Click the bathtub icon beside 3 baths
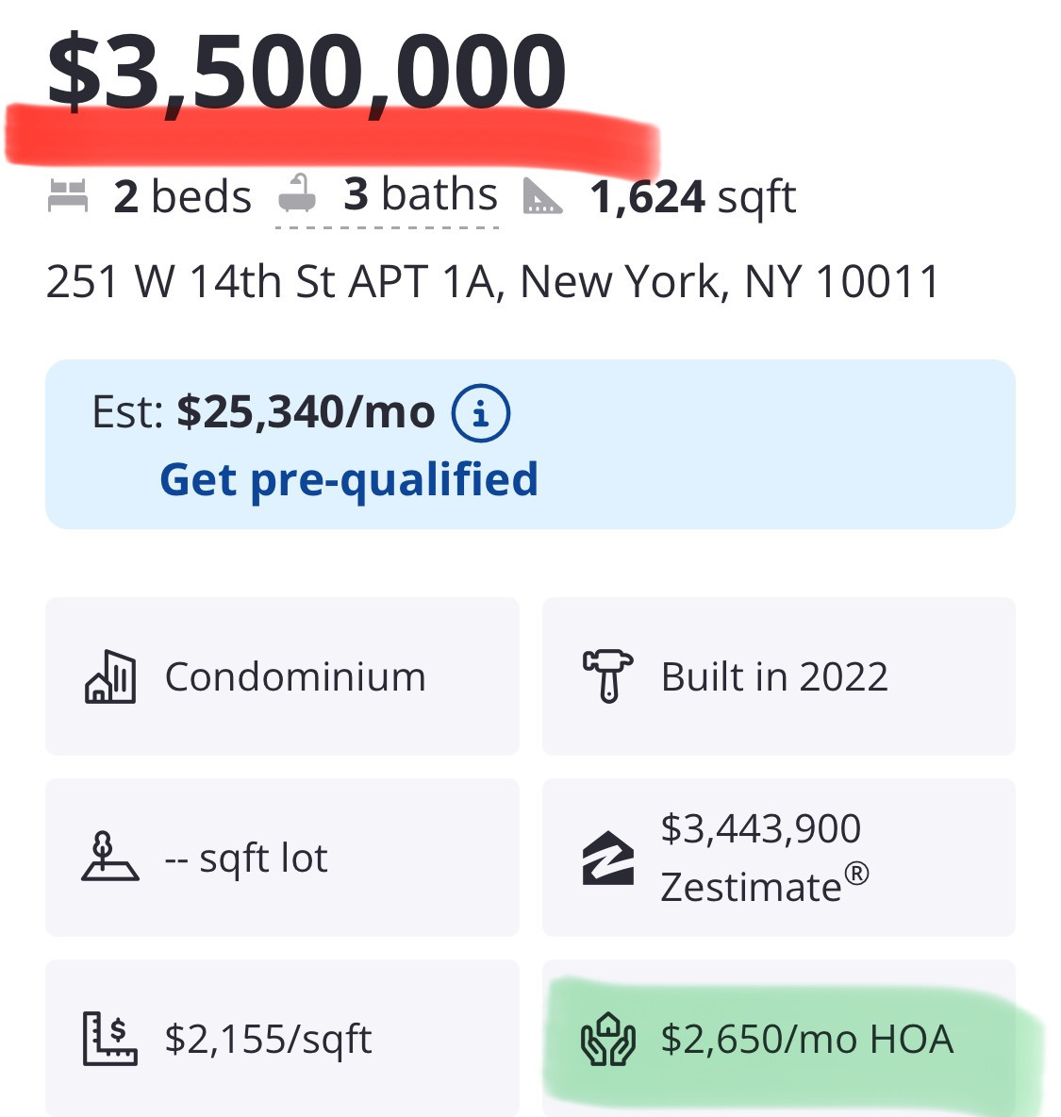Viewport: 1061px width, 1117px height. click(299, 194)
